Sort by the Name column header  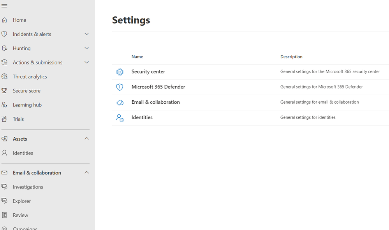point(137,57)
